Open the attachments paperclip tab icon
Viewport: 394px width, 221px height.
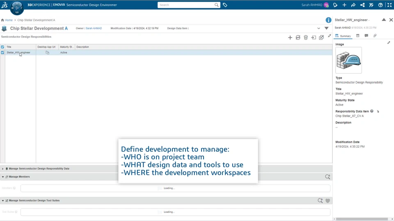375,36
